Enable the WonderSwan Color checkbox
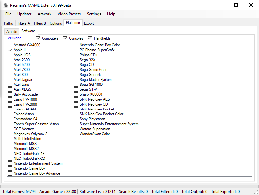Image resolution: width=259 pixels, height=195 pixels. click(76, 134)
